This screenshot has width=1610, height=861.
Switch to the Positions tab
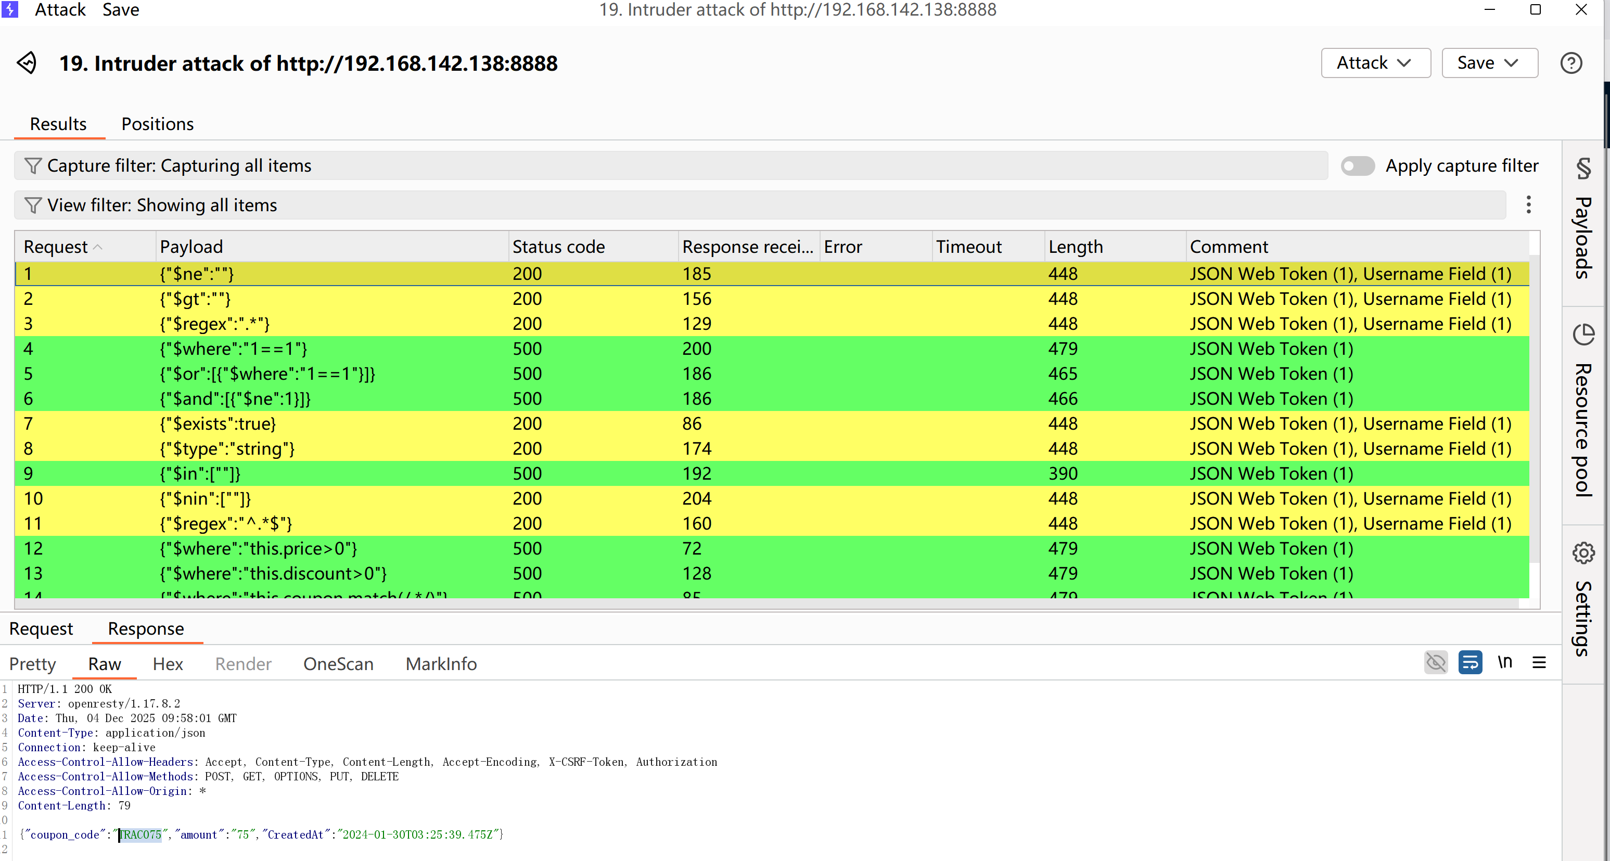point(158,124)
